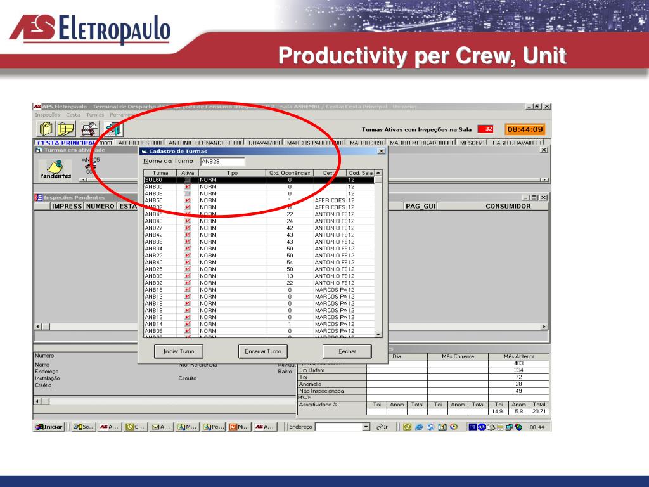Image resolution: width=649 pixels, height=487 pixels.
Task: Toggle Ativa checkbox for ANB15
Action: click(188, 290)
